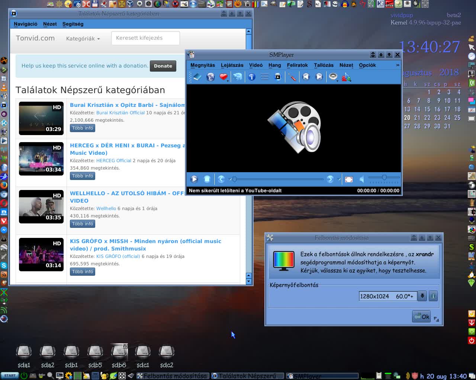Mute audio with SMPlayer speaker icon
Image resolution: width=476 pixels, height=380 pixels.
pos(361,179)
